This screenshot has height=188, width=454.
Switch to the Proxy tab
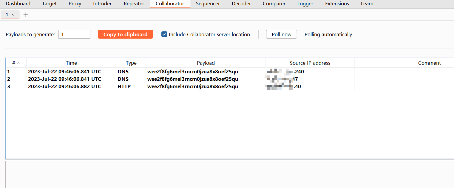click(x=75, y=4)
